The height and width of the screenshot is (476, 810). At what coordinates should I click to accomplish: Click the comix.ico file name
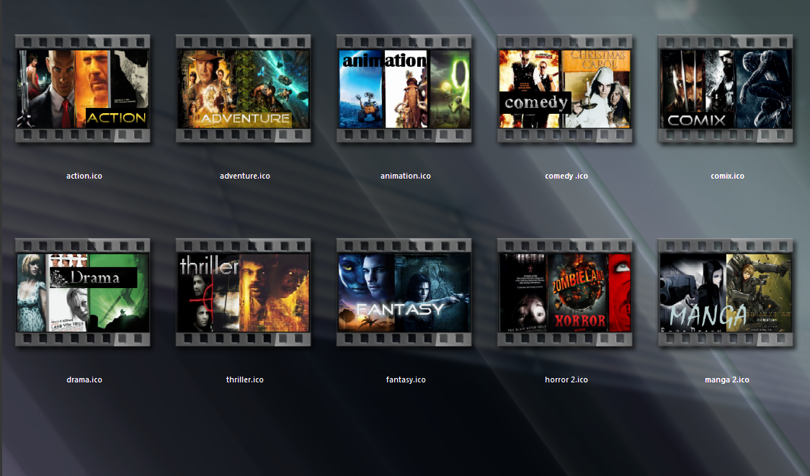coord(727,176)
